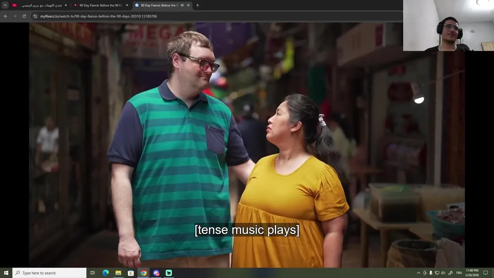Click the link-shaped tray icon
Viewport: 494px width, 278px height.
[450, 273]
